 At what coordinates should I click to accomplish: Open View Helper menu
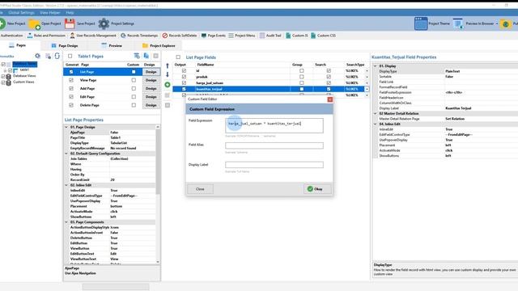50,13
